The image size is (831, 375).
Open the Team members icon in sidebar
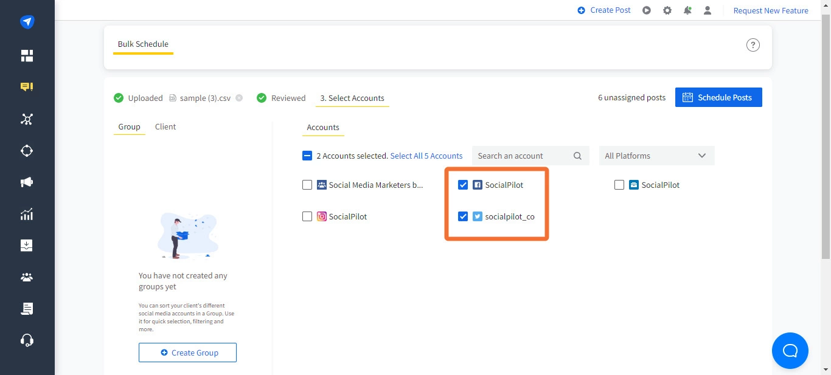(x=27, y=277)
